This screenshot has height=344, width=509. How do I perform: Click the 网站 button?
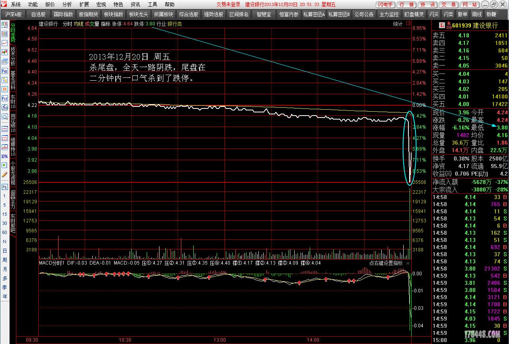tap(470, 4)
